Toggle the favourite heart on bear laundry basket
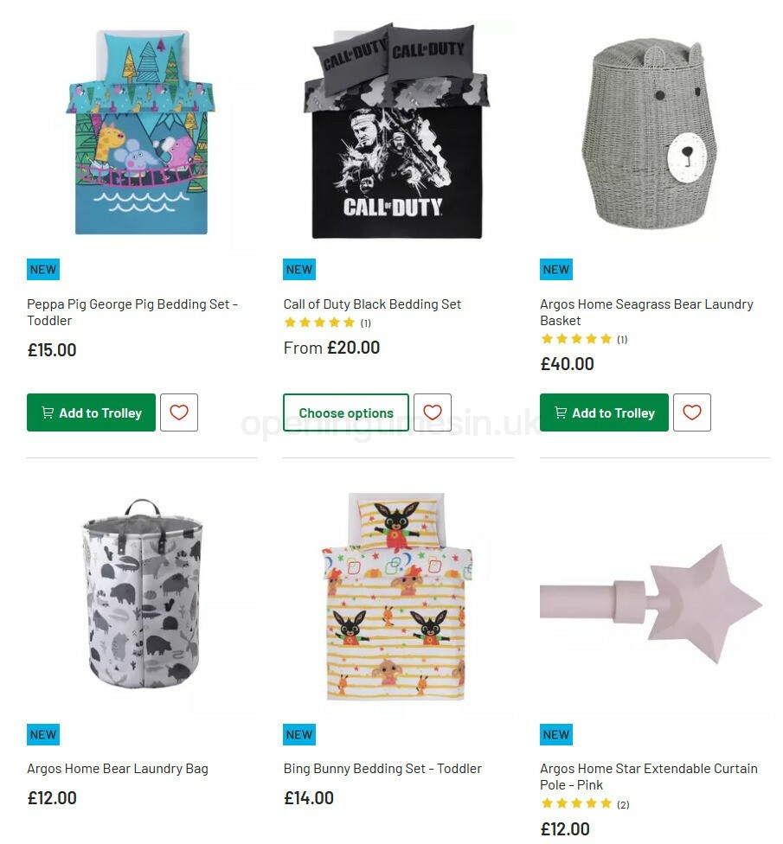Screen dimensions: 783x844 tap(691, 412)
